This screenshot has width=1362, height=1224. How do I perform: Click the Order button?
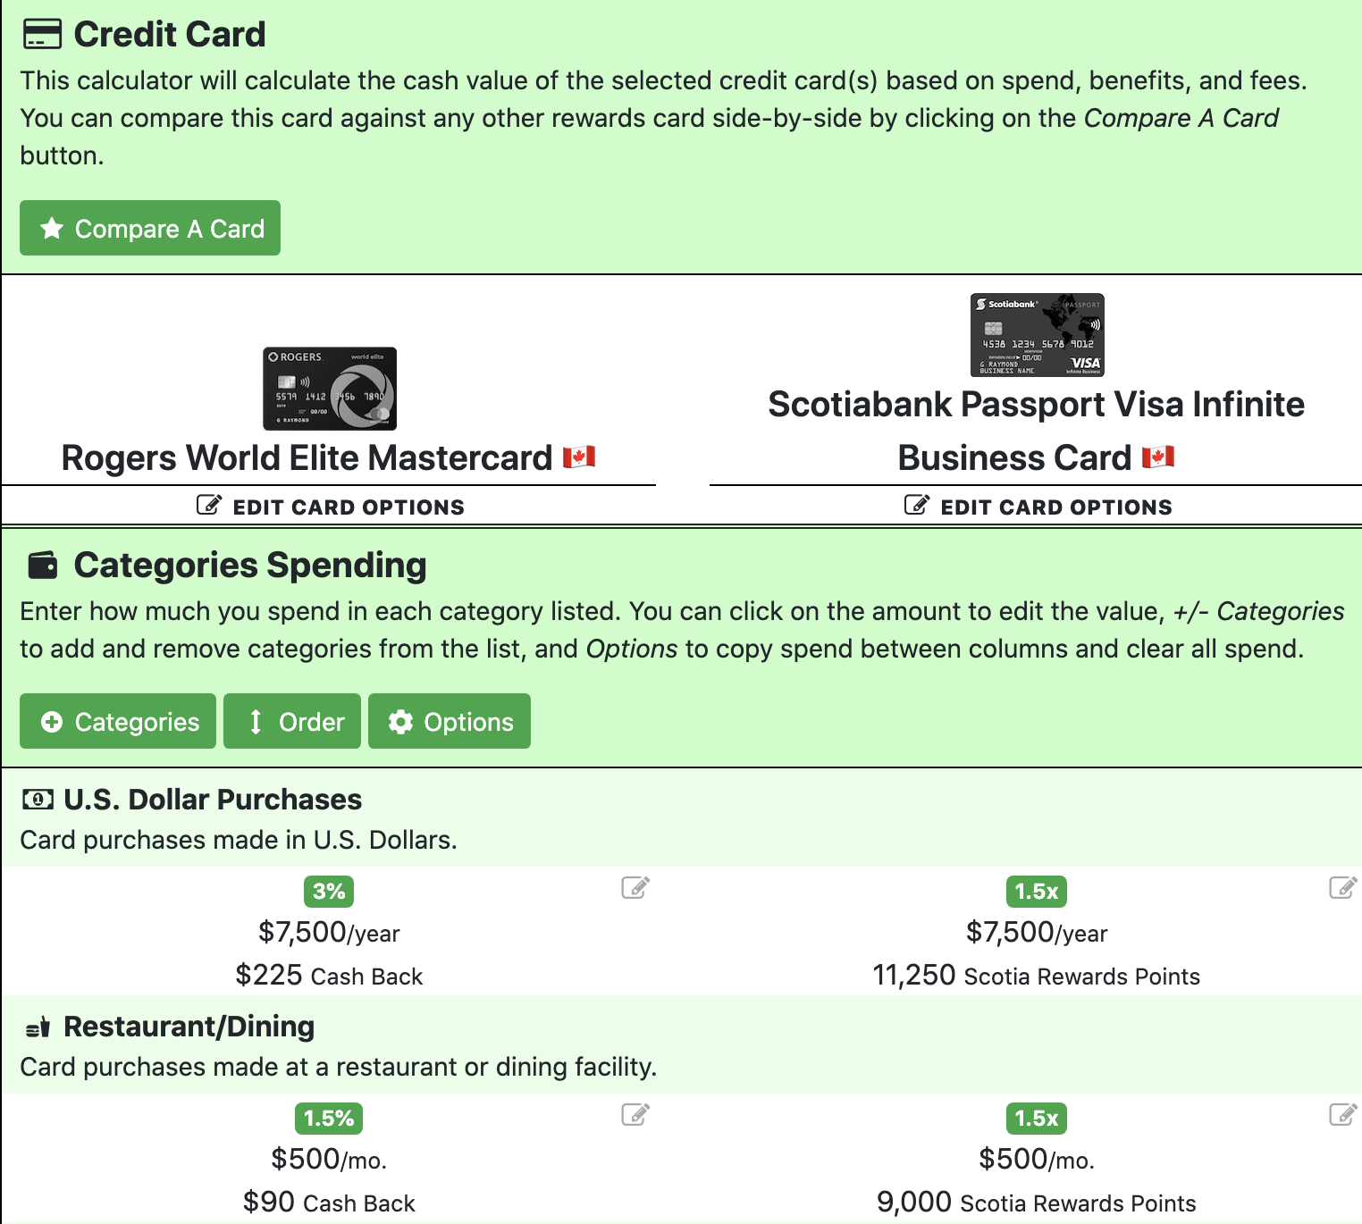tap(292, 721)
